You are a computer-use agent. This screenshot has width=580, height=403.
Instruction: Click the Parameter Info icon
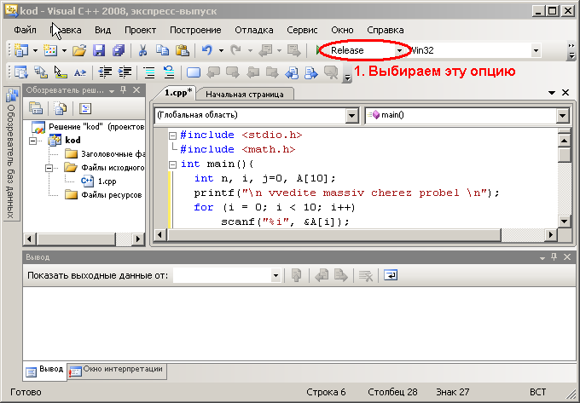click(x=41, y=72)
